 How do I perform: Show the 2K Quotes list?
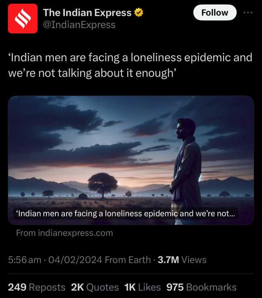95,287
